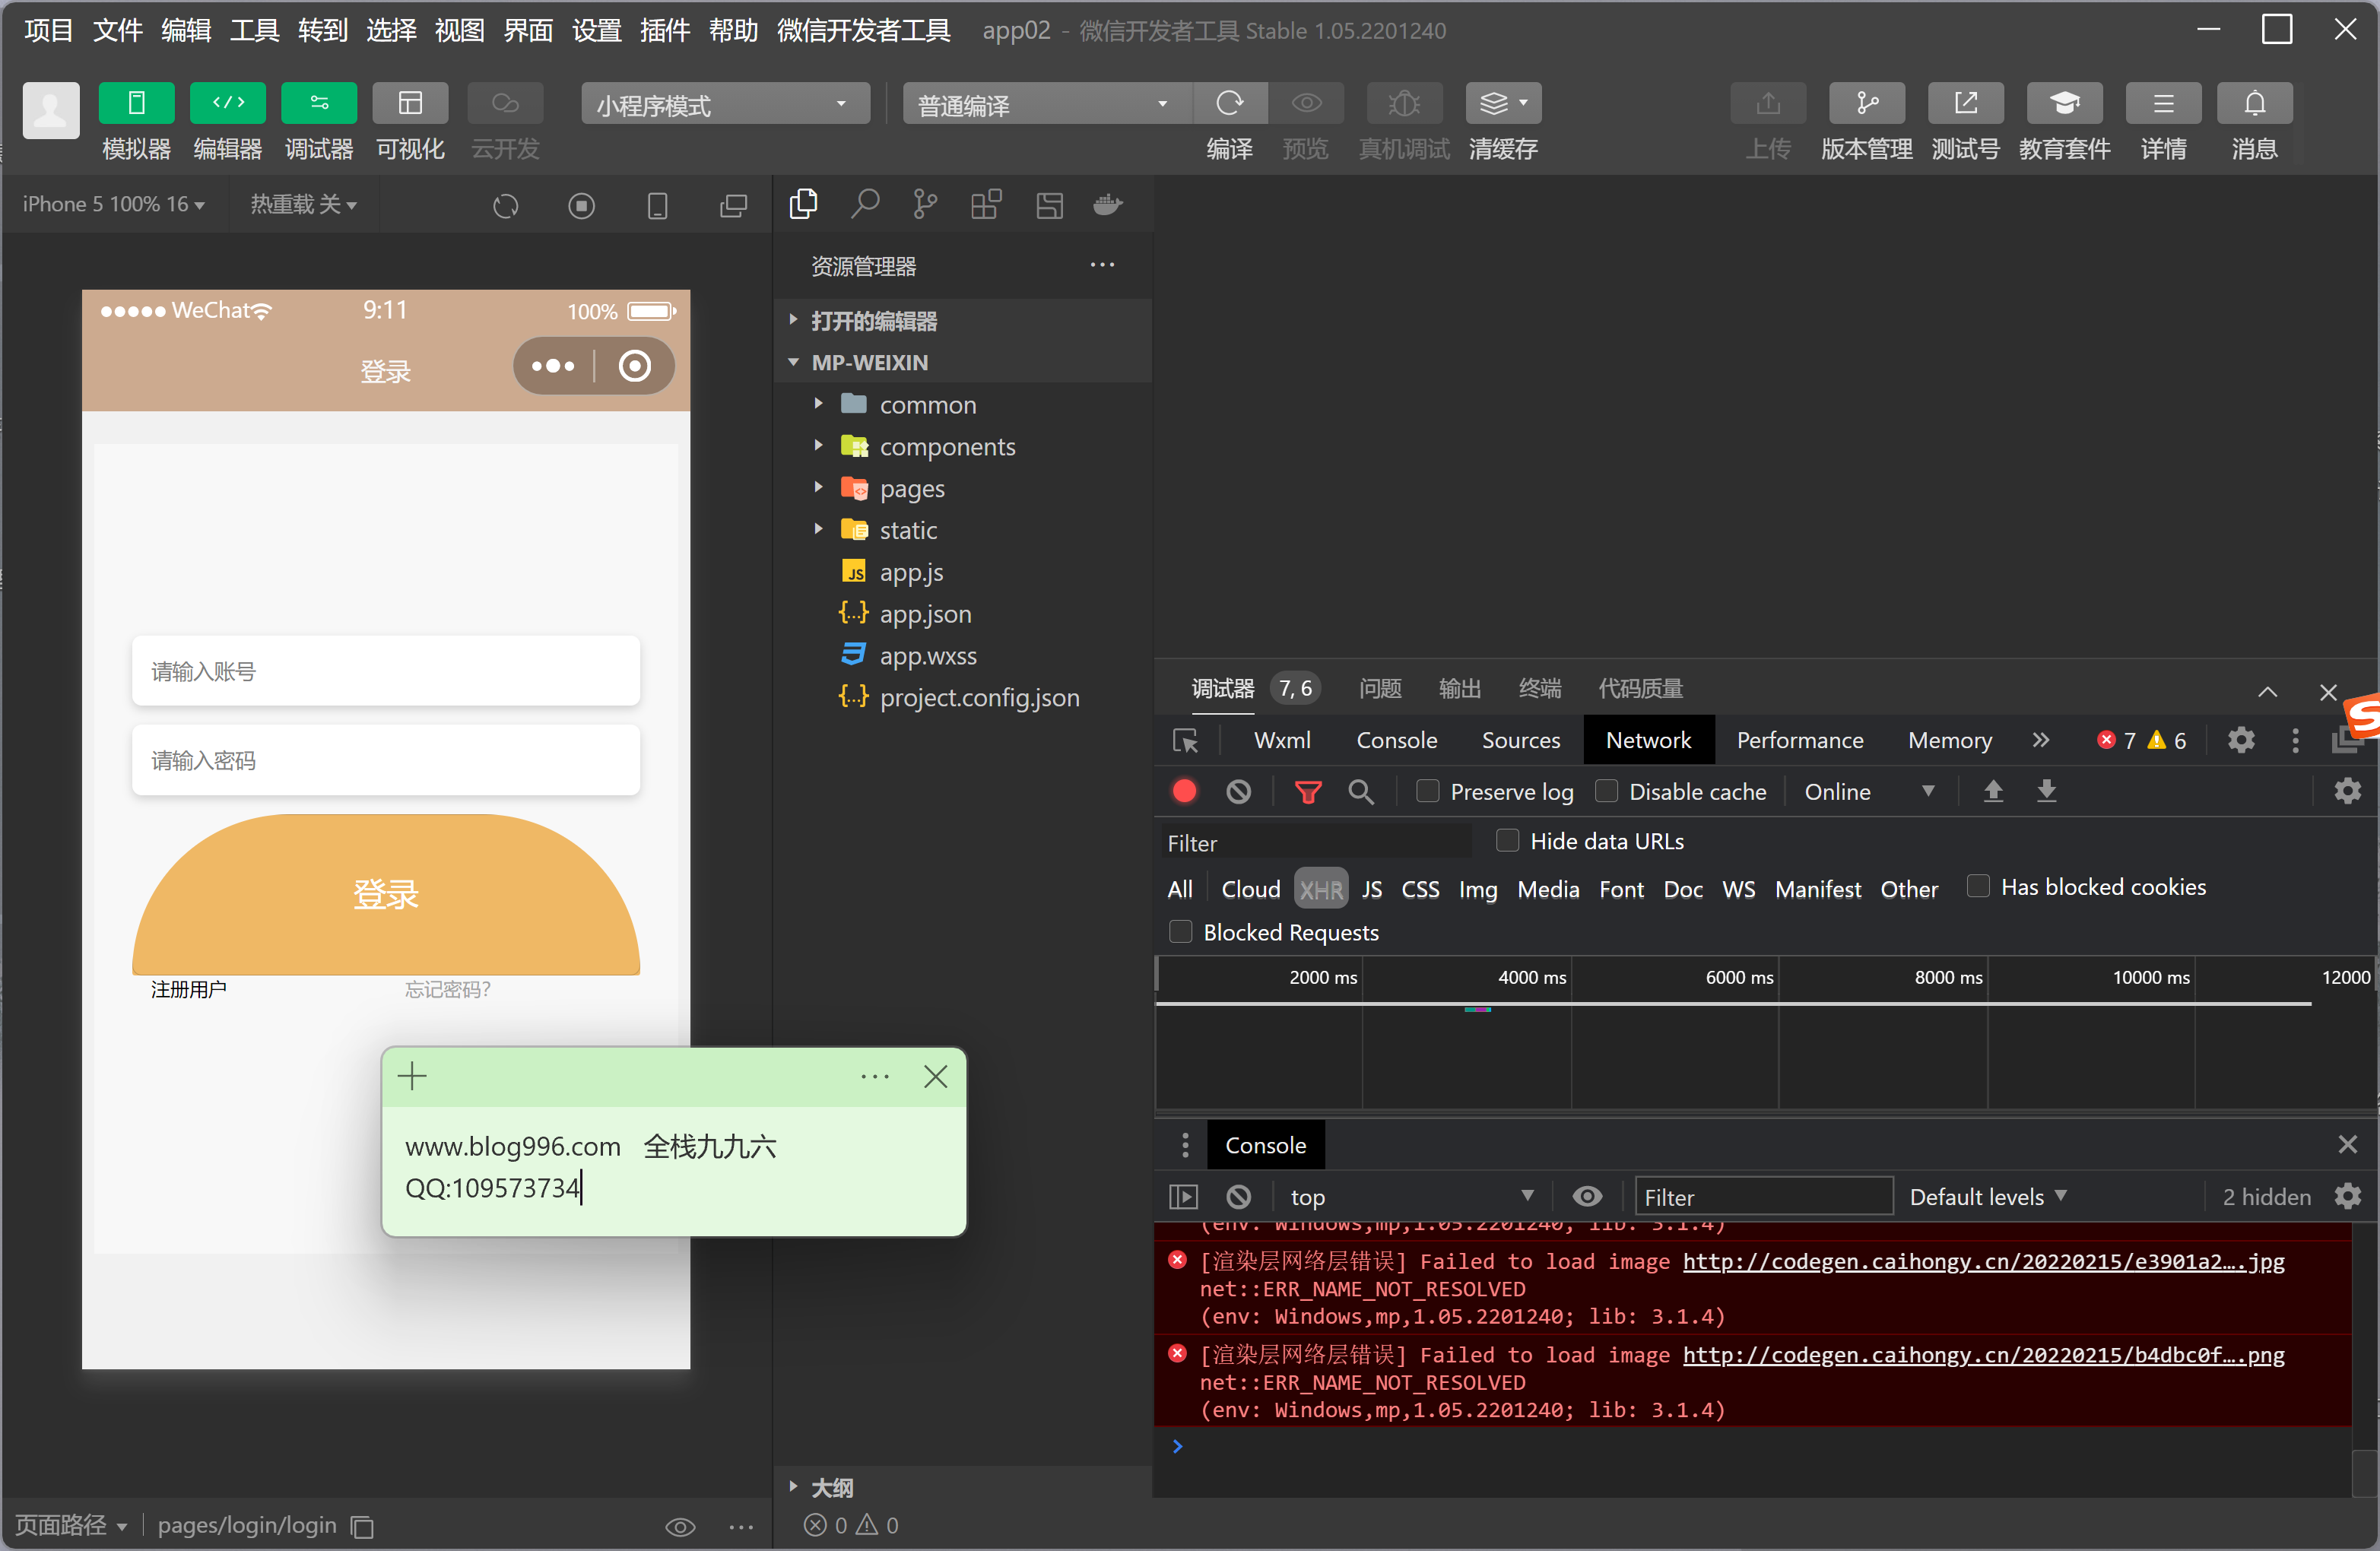Click the clear network log icon
This screenshot has width=2380, height=1551.
pos(1238,792)
